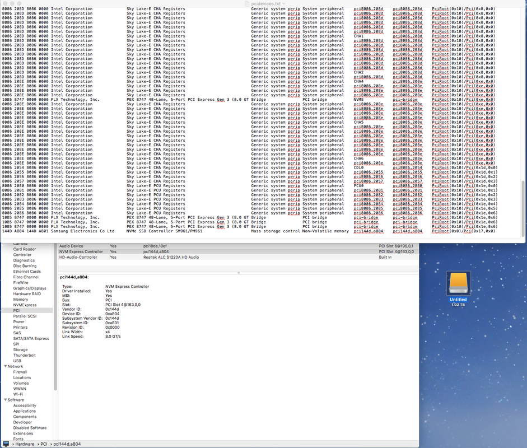The image size is (527, 448).
Task: Select the NVM Express Controller table row
Action: 238,251
